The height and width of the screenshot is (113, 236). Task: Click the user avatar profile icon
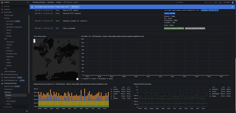pos(233,2)
